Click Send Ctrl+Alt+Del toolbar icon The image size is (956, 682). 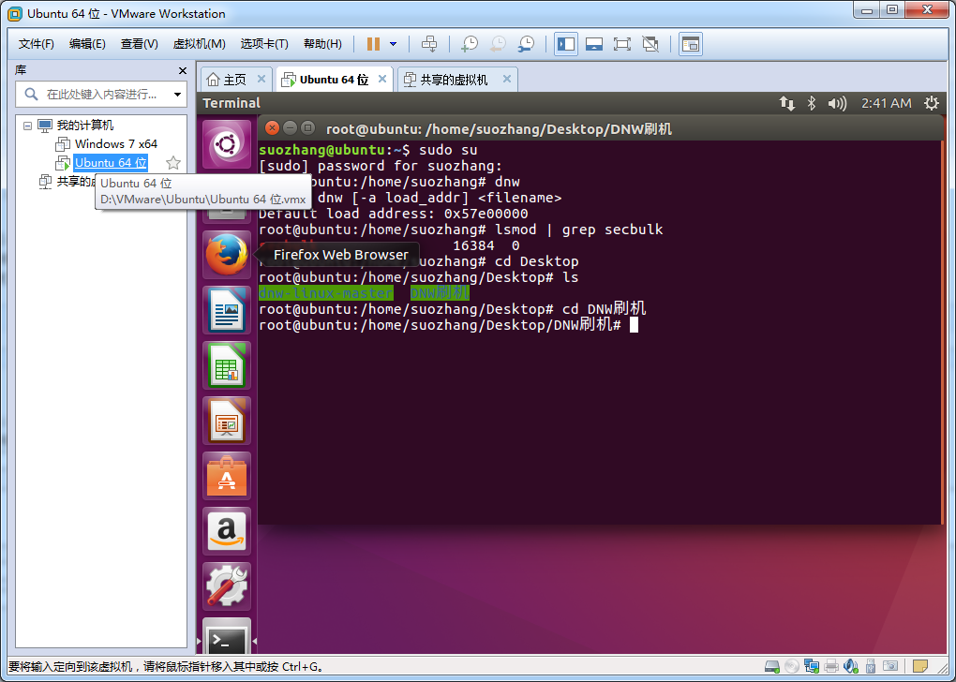[429, 44]
